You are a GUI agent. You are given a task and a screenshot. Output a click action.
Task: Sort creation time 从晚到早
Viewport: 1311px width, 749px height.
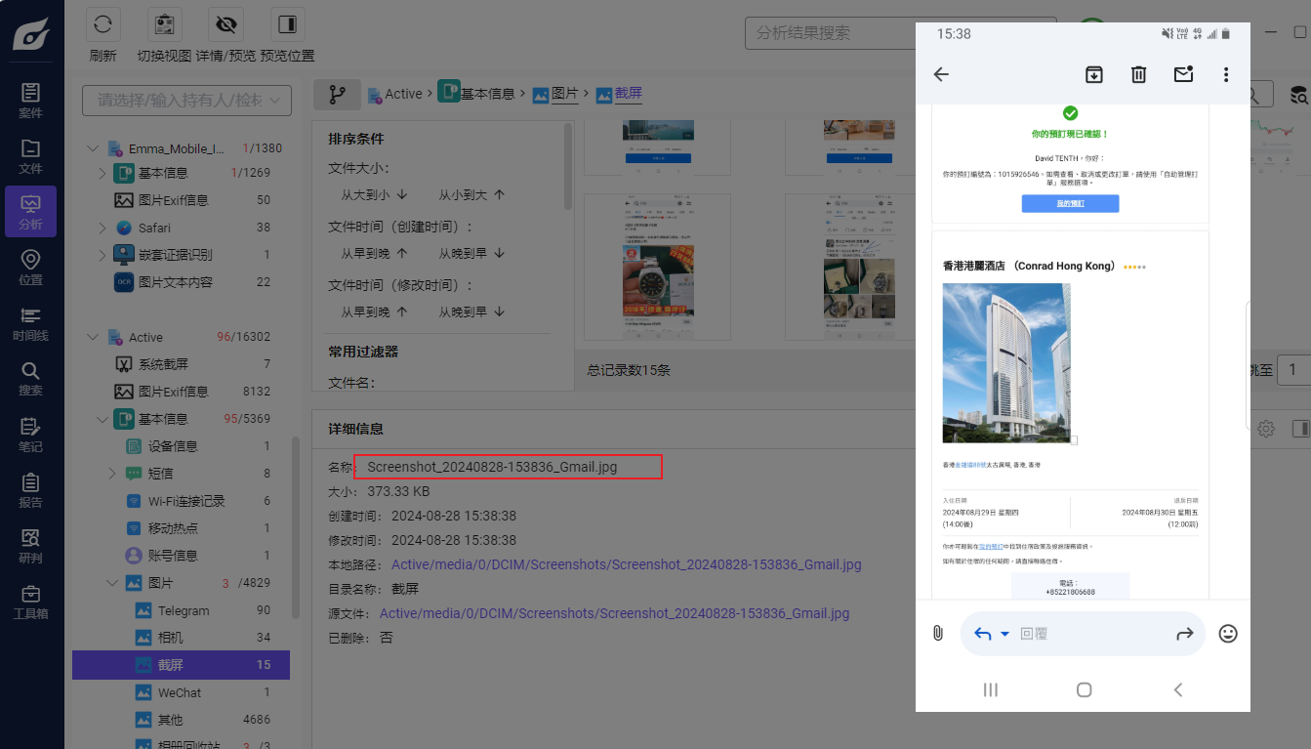coord(471,253)
